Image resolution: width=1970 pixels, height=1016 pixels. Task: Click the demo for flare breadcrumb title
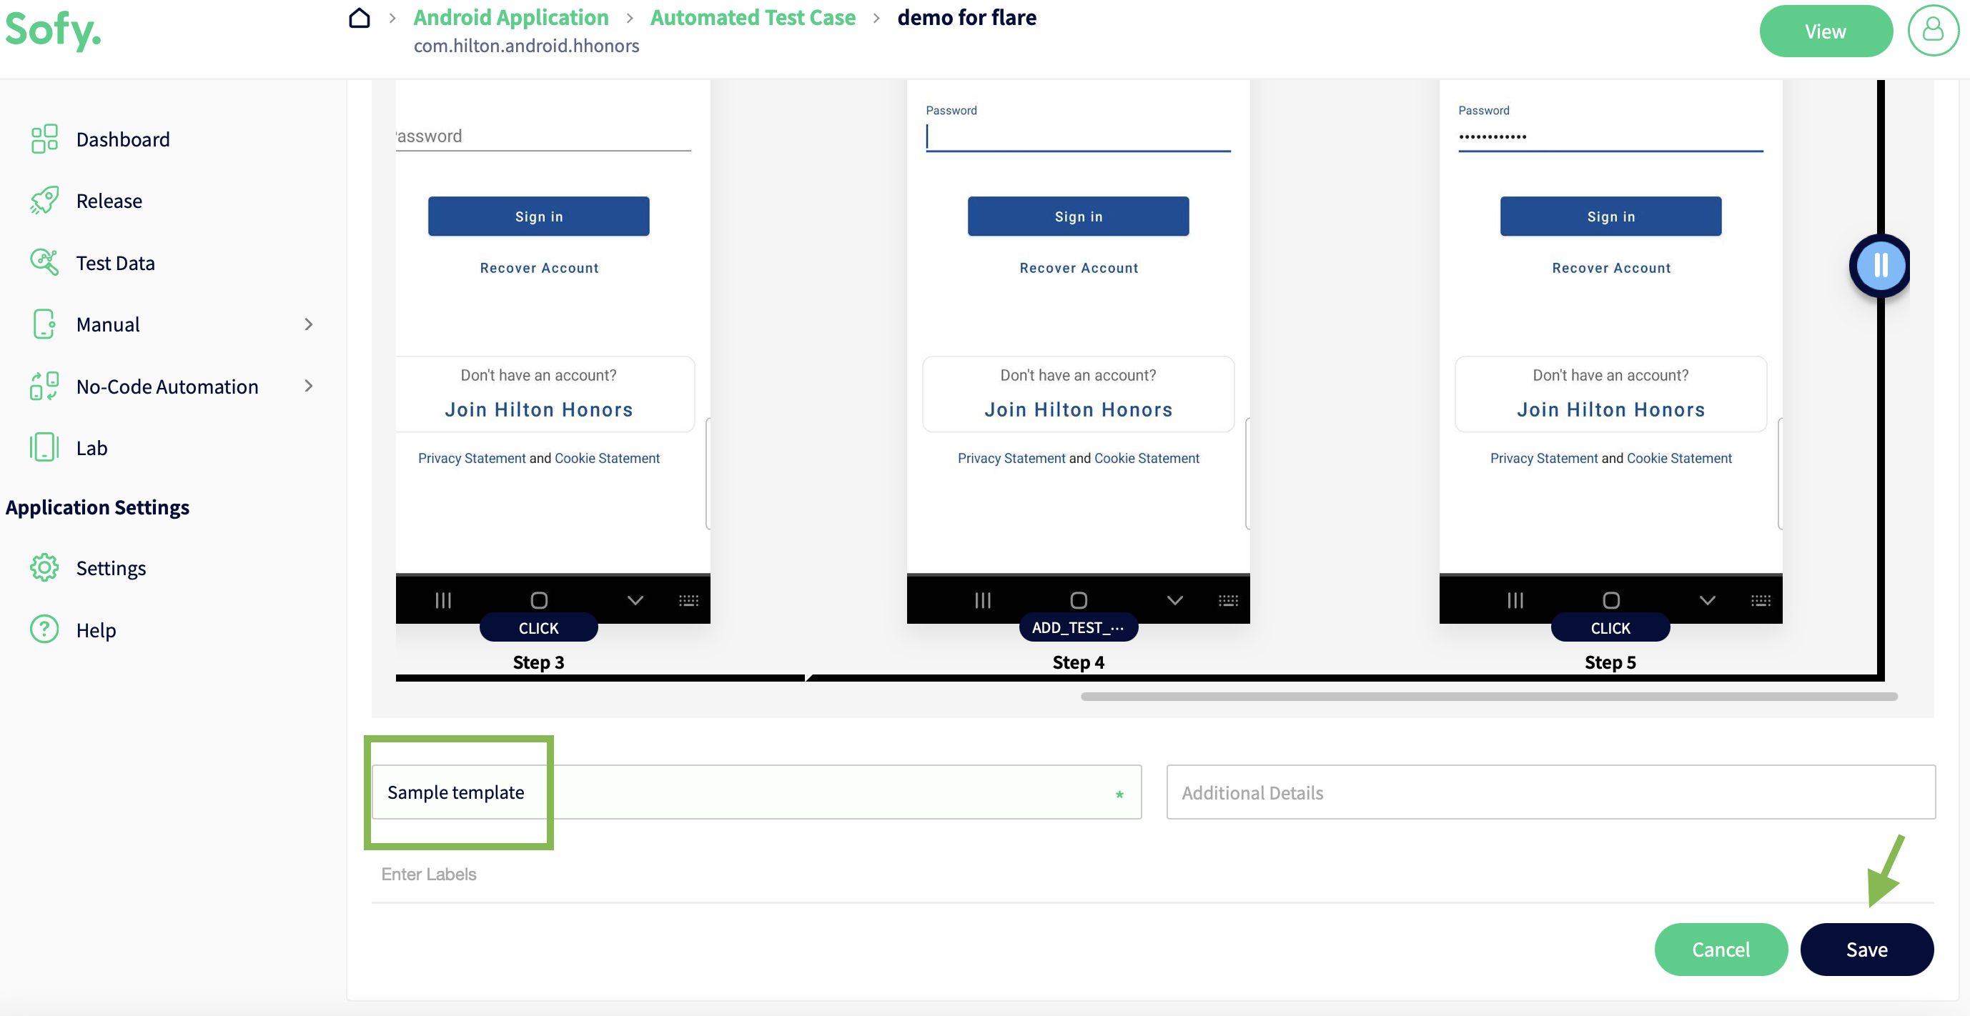pyautogui.click(x=966, y=17)
